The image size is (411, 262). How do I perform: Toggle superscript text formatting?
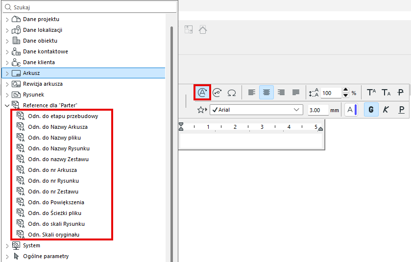[371, 93]
